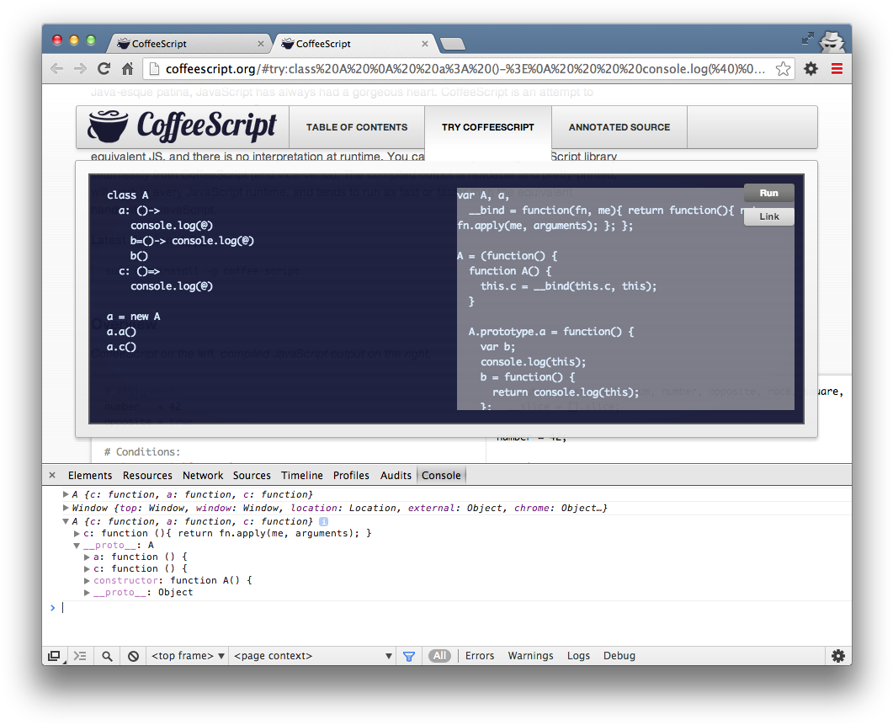Switch to the Elements panel
This screenshot has width=893, height=725.
90,476
